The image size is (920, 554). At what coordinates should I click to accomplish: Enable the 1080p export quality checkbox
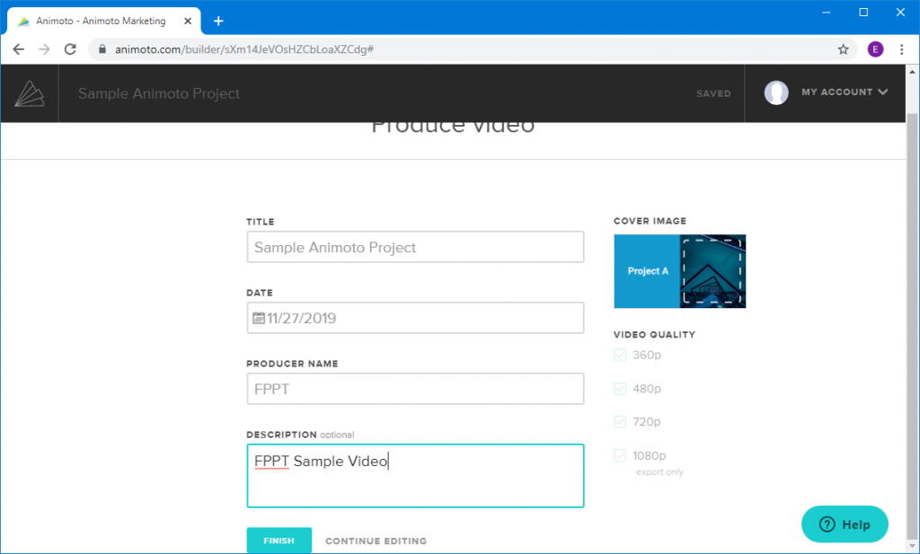[x=619, y=455]
